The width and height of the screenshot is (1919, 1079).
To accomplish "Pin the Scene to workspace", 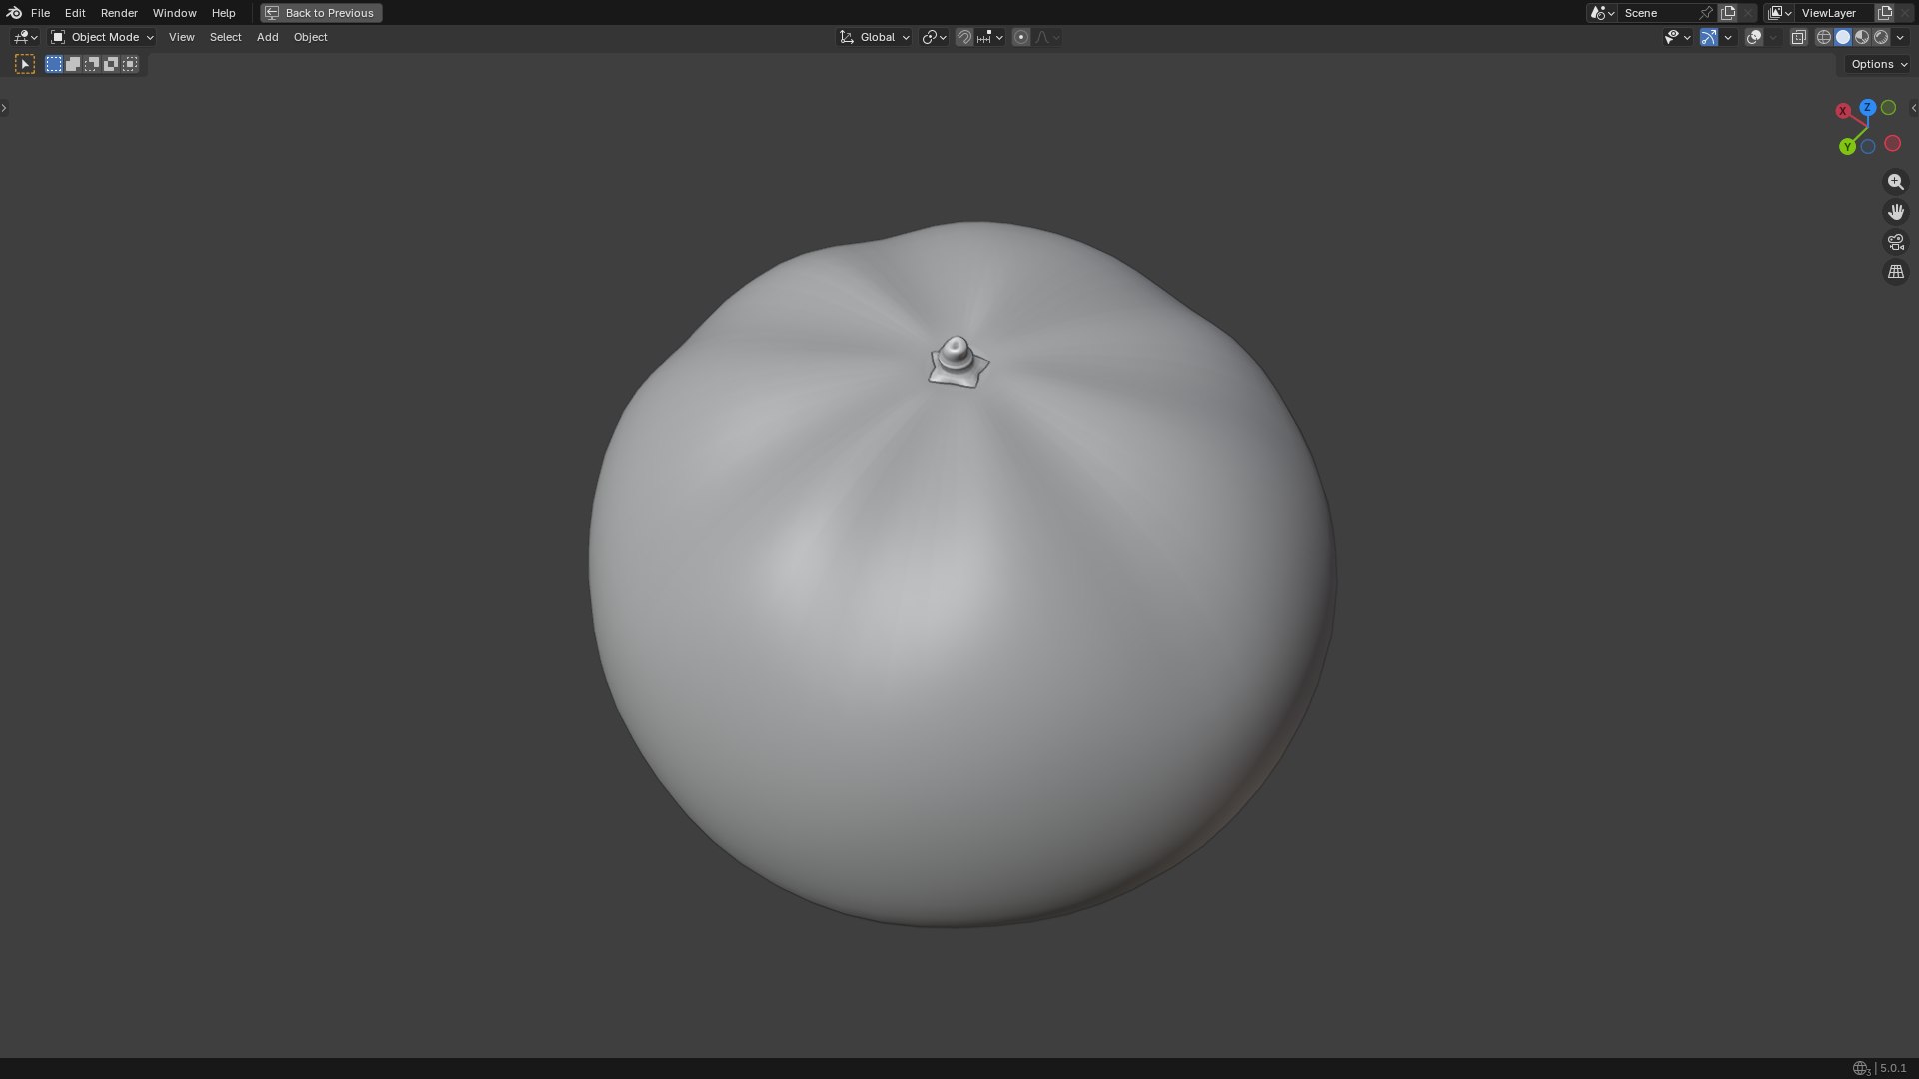I will [x=1706, y=13].
